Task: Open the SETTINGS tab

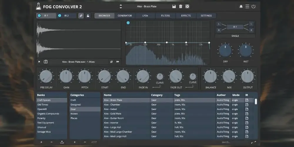Action: coord(206,16)
